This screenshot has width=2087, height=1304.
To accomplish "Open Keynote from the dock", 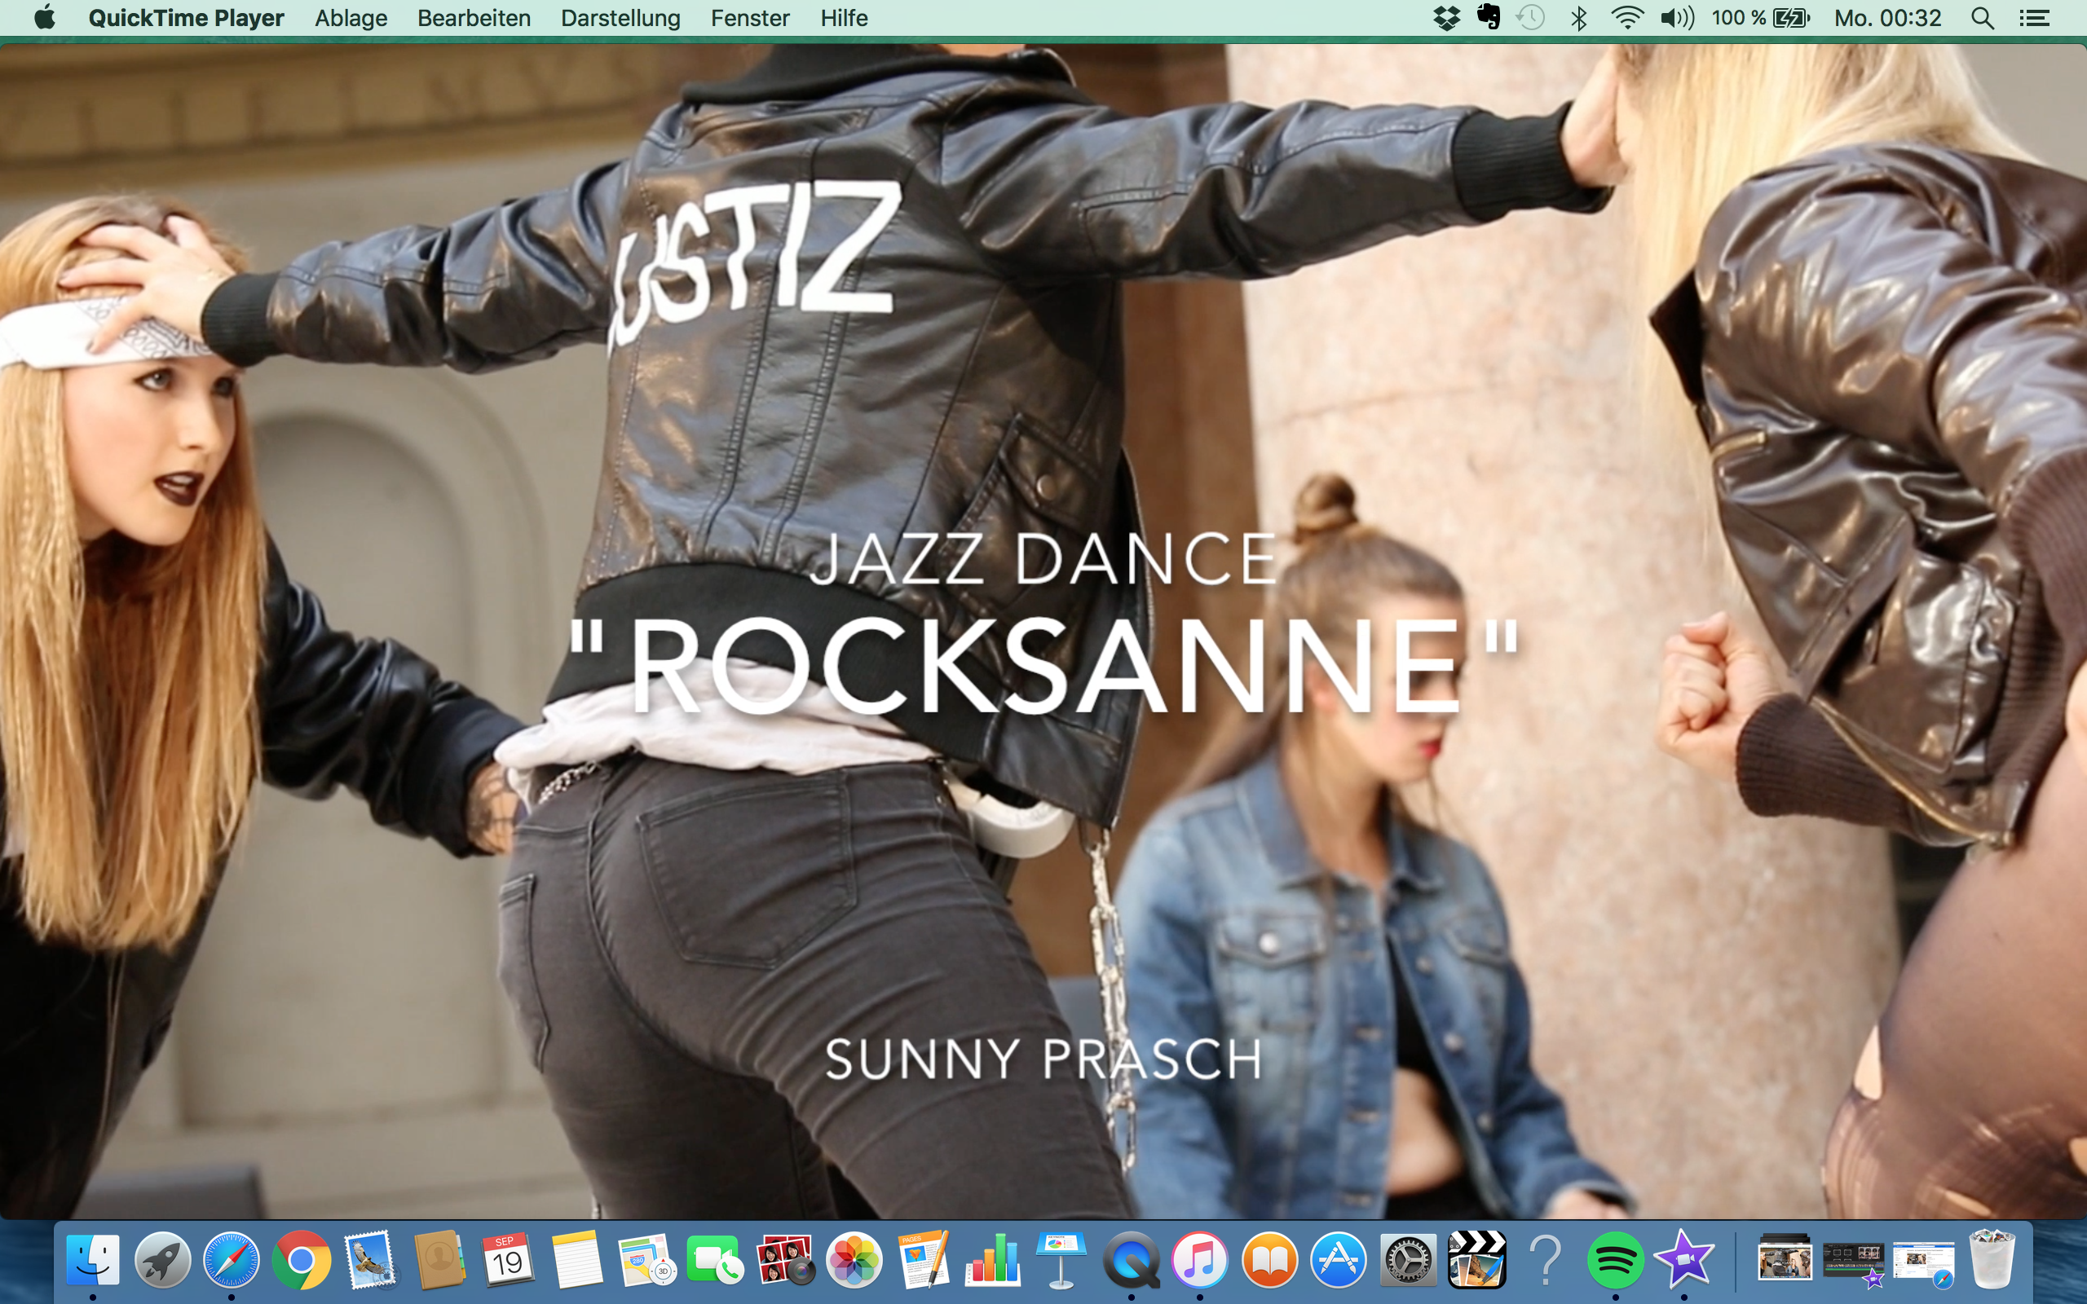I will (1061, 1260).
